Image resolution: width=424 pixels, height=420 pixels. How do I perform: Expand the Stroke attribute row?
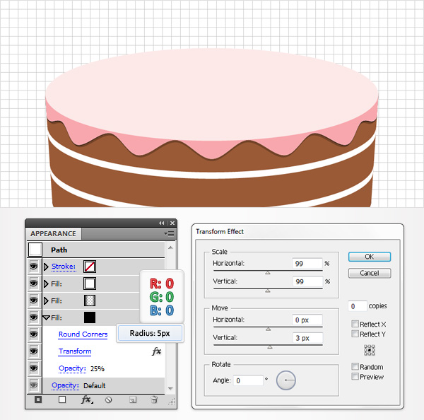[46, 267]
